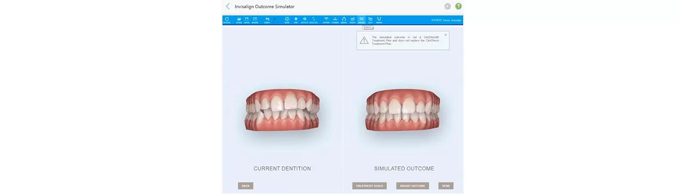The width and height of the screenshot is (679, 194).
Task: Show the upper arch only
Action: (x=326, y=20)
